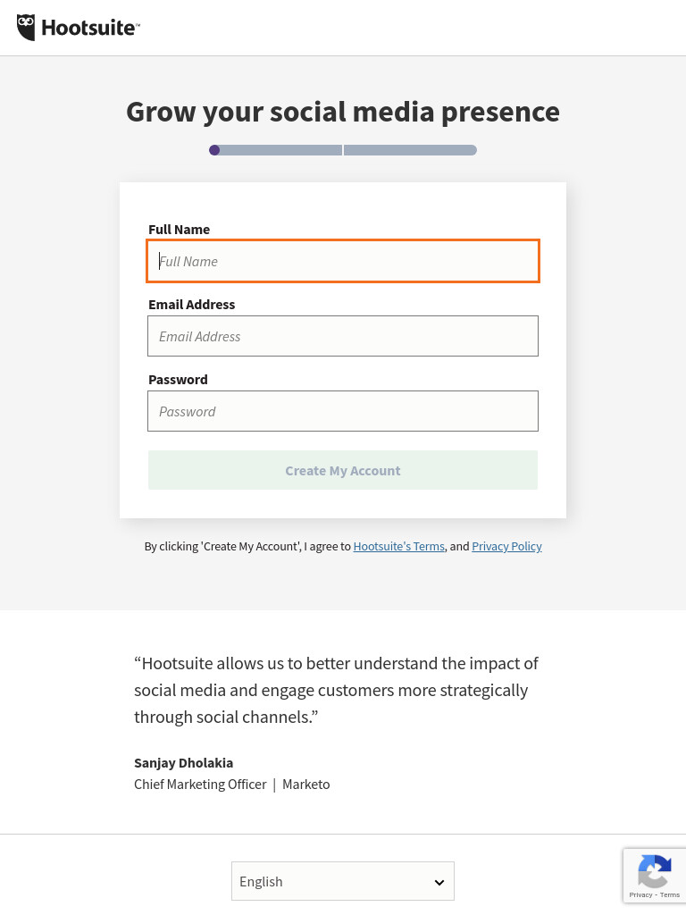Click the Create My Account button

[343, 470]
